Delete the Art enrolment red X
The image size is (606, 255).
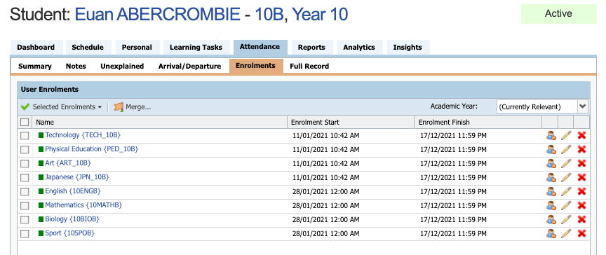click(581, 163)
